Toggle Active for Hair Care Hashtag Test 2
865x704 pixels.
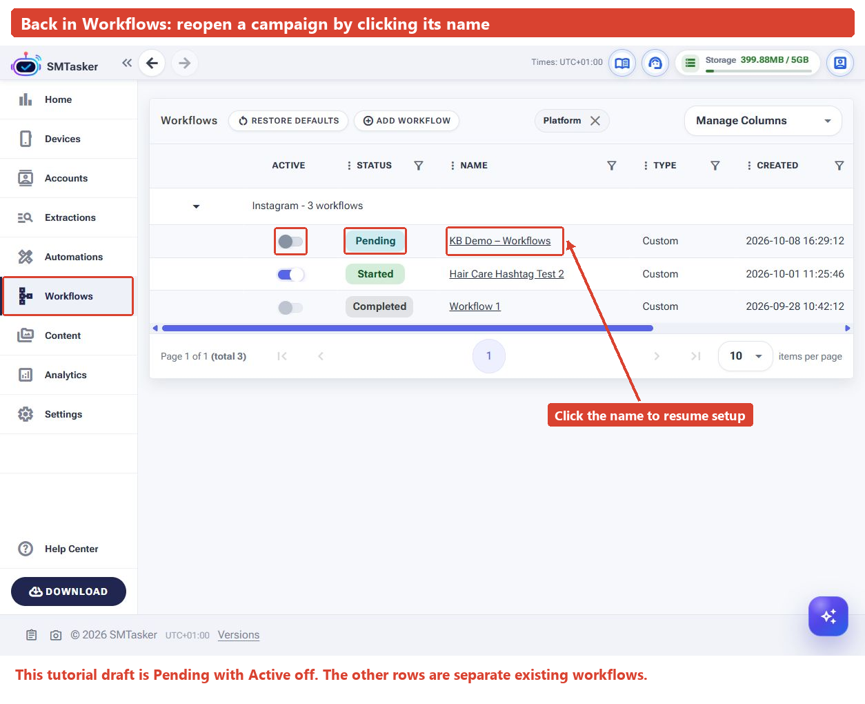click(290, 275)
